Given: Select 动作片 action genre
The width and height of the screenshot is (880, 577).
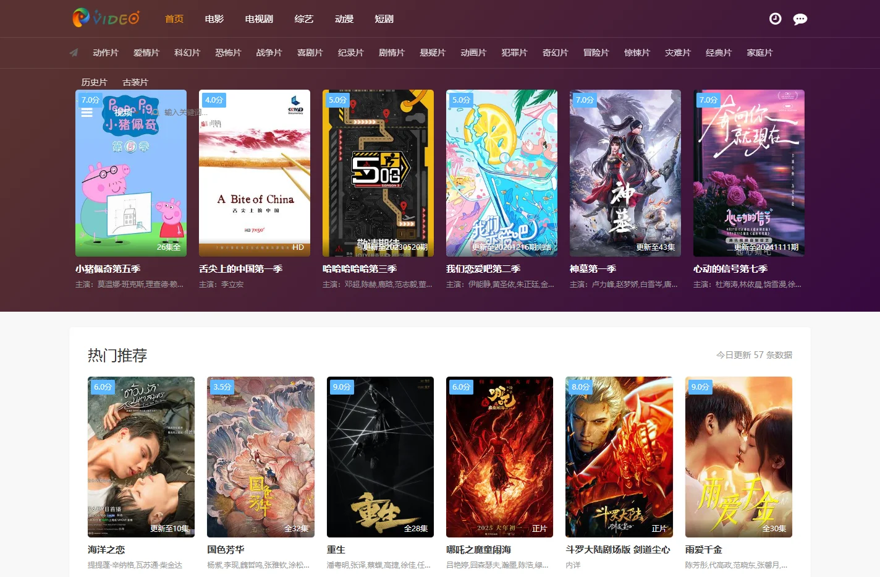Looking at the screenshot, I should pos(106,53).
